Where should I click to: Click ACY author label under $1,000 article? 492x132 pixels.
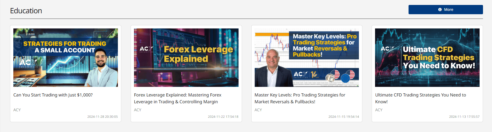point(17,110)
